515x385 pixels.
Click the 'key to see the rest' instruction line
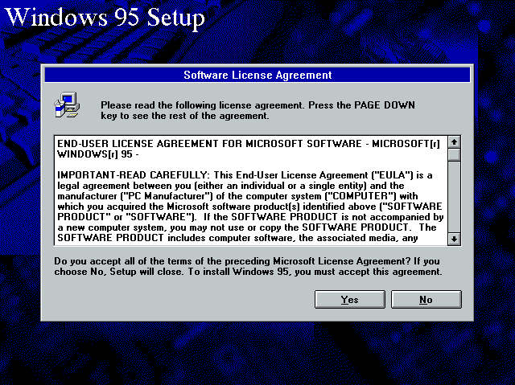tap(185, 116)
